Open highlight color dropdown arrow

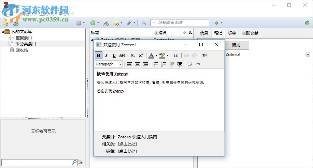(x=167, y=56)
